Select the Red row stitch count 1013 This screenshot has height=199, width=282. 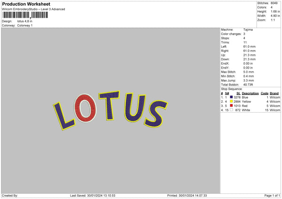237,106
